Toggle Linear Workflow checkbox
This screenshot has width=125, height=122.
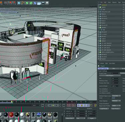[112, 104]
